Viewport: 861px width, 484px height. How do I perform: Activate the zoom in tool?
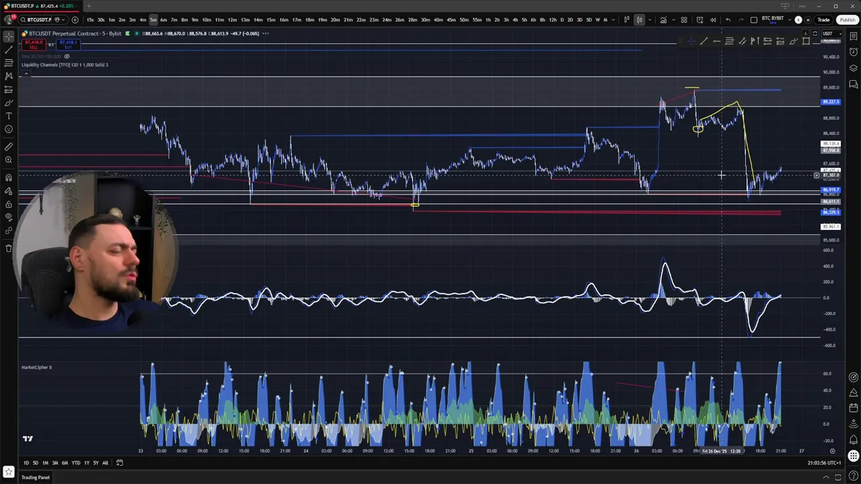click(x=9, y=160)
